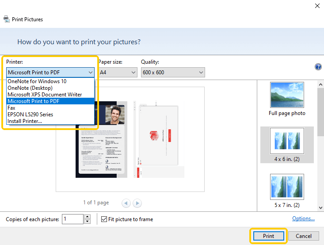
Task: Select Fax from printer list
Action: click(x=50, y=108)
